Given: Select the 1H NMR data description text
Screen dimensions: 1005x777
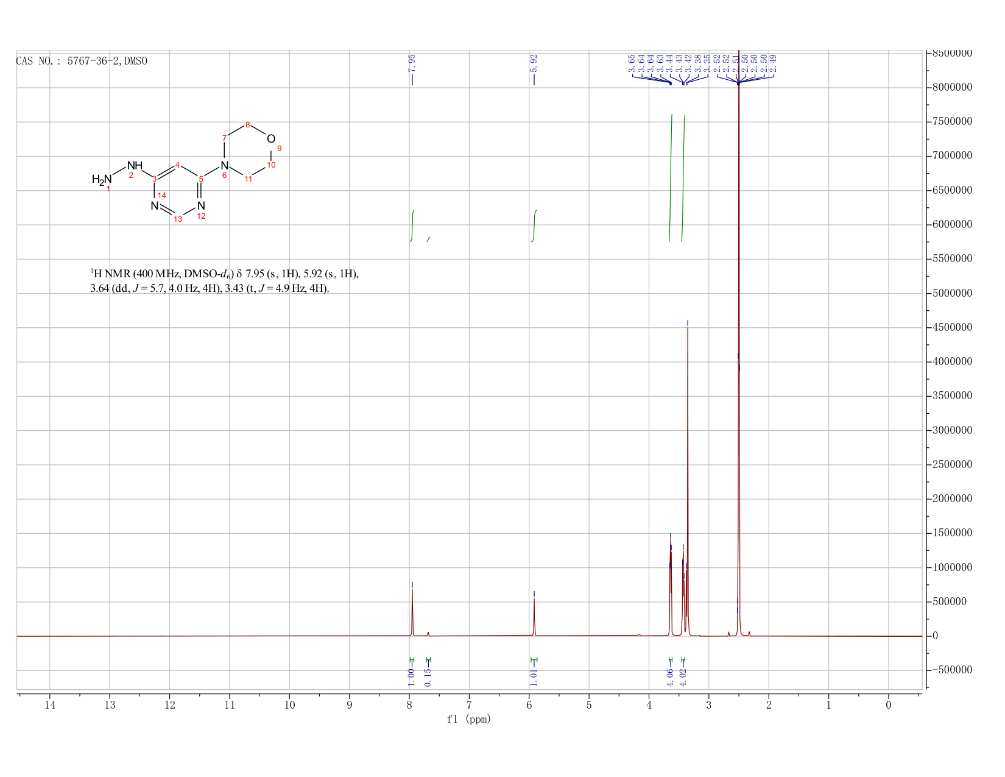Looking at the screenshot, I should pyautogui.click(x=225, y=281).
